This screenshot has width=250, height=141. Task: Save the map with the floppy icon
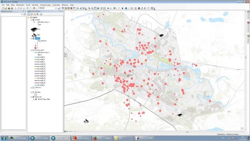(x=9, y=8)
